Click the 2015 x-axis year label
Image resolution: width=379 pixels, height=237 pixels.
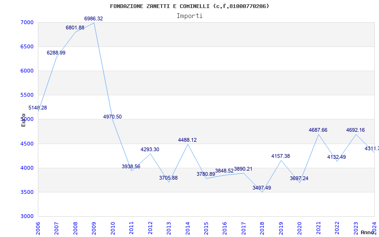tap(206, 228)
